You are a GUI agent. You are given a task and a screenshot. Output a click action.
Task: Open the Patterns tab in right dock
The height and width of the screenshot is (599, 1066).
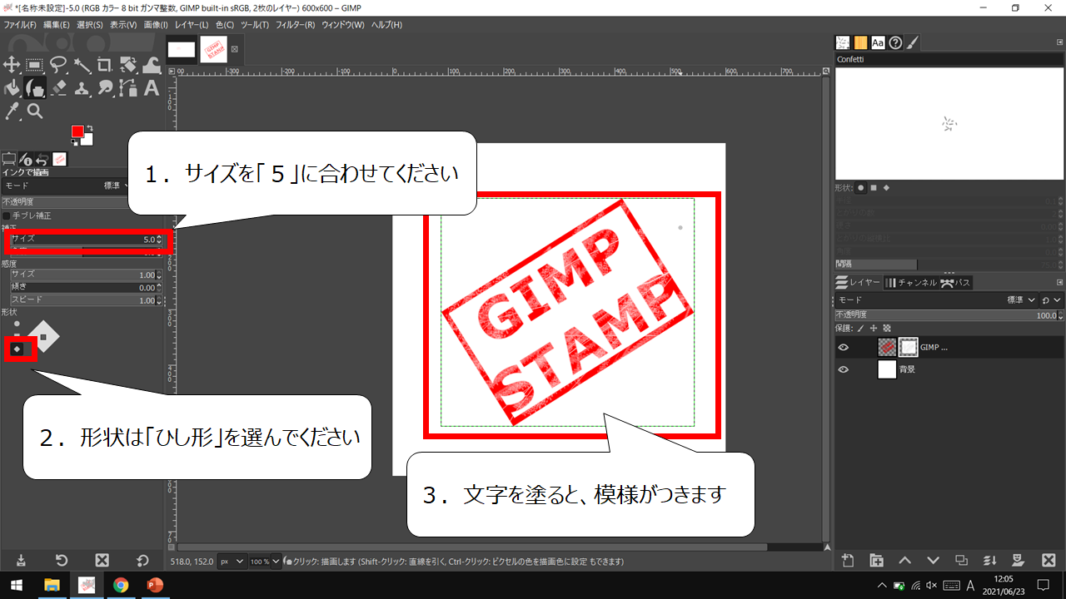(x=860, y=42)
